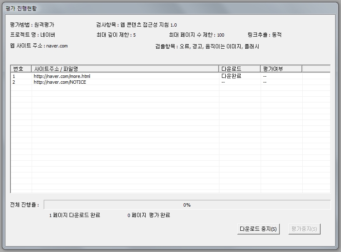Viewport: 341px width, 252px height.
Task: Click row number 2 in the 번호 column
Action: pyautogui.click(x=14, y=82)
